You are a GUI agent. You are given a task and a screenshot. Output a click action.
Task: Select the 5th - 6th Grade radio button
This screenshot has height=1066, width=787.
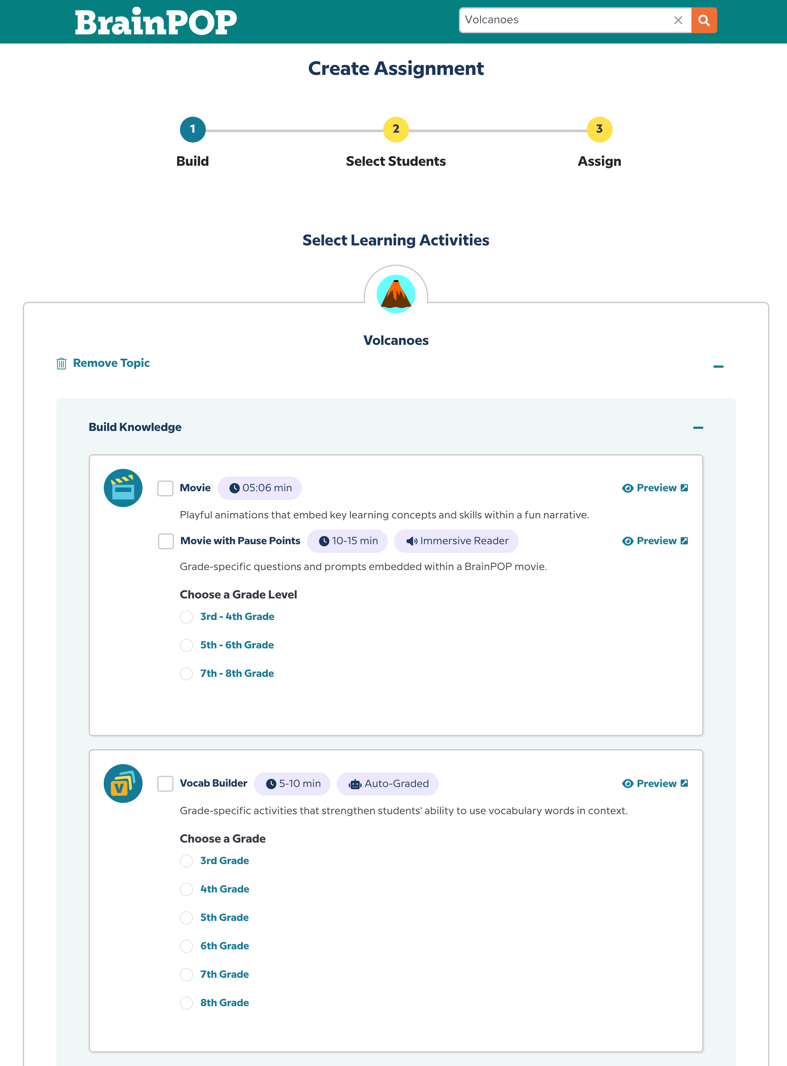tap(186, 645)
